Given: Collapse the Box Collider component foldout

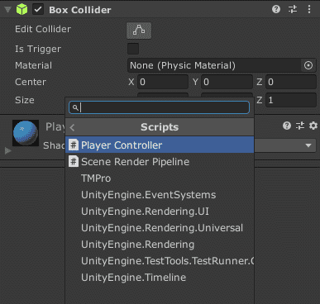Looking at the screenshot, I should 7,10.
